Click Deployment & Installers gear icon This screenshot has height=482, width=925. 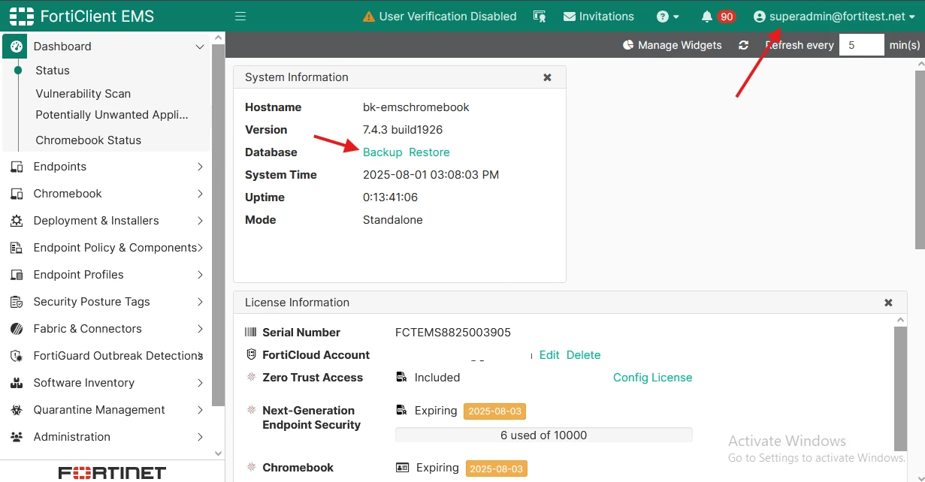tap(17, 221)
